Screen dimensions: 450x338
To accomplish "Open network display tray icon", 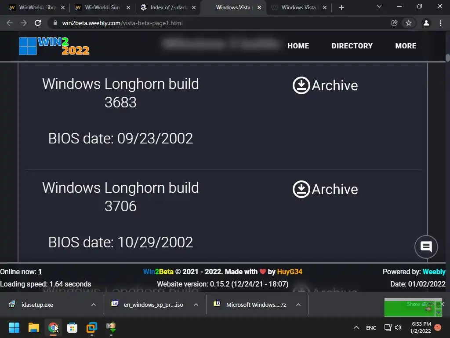I will (x=388, y=327).
